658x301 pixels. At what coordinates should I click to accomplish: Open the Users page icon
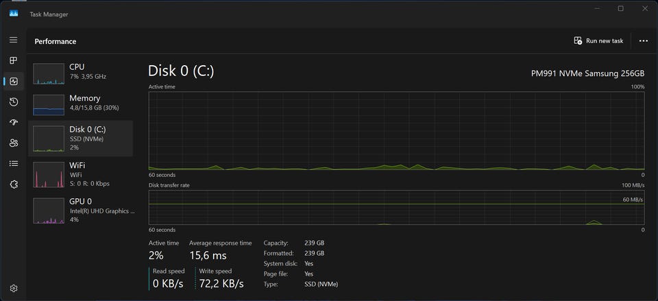[x=13, y=143]
